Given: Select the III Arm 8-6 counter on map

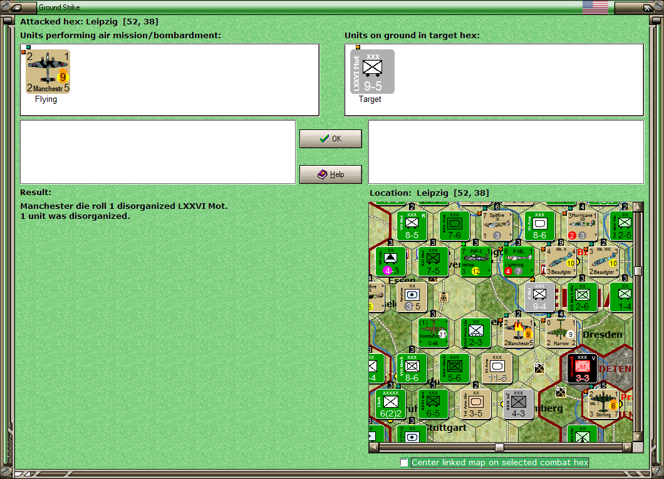Looking at the screenshot, I should click(x=540, y=226).
